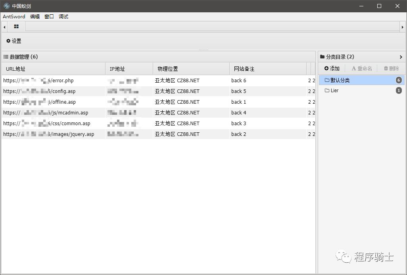Click the Rename category button
This screenshot has width=407, height=275.
(361, 68)
